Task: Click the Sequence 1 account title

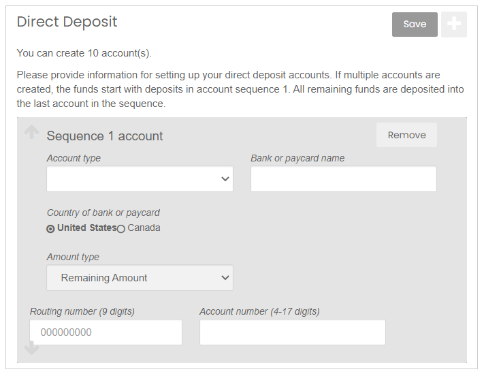Action: point(105,136)
